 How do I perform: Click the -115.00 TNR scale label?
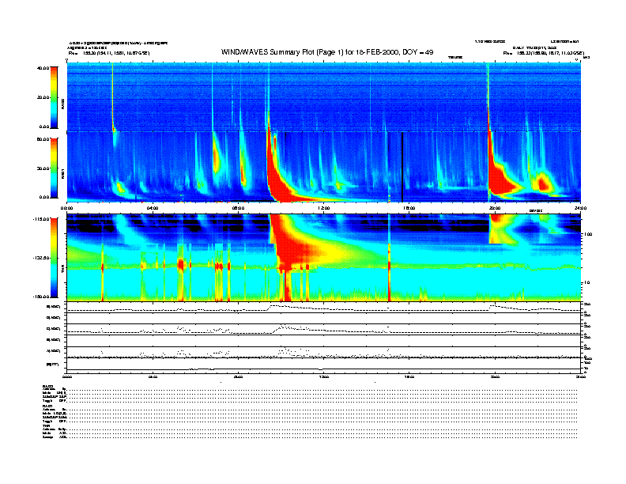point(41,219)
